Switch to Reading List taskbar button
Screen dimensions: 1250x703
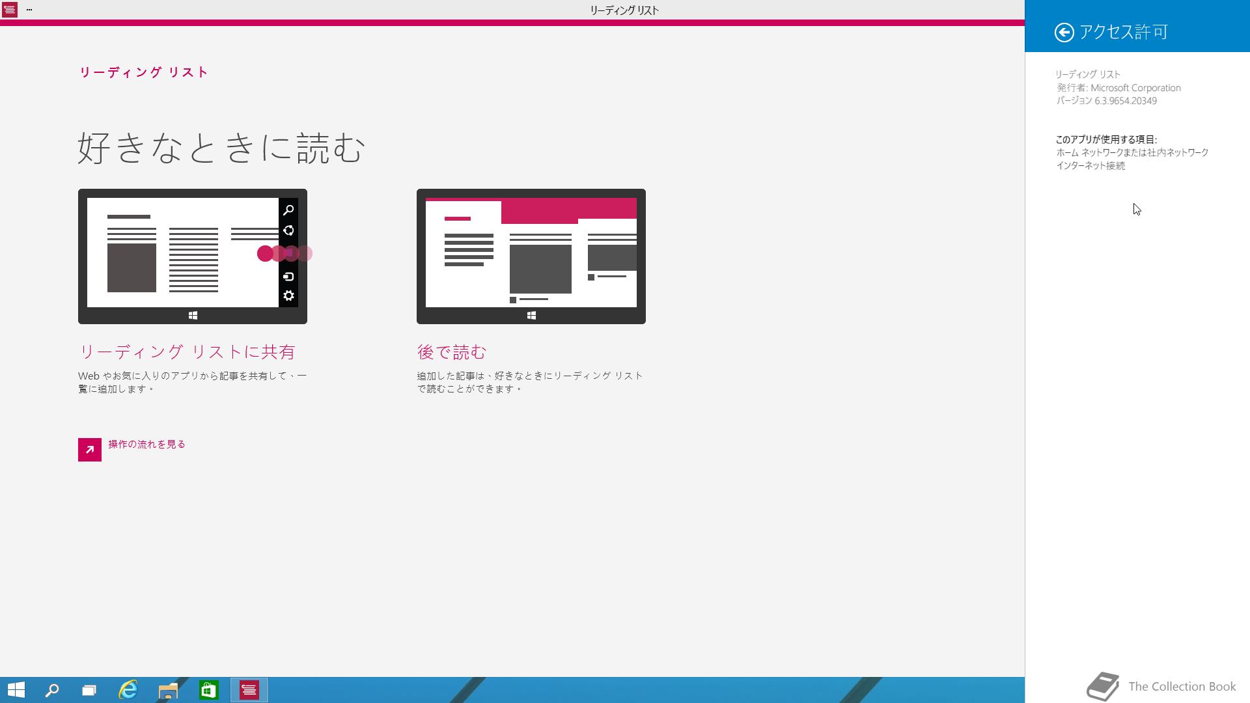pos(249,690)
